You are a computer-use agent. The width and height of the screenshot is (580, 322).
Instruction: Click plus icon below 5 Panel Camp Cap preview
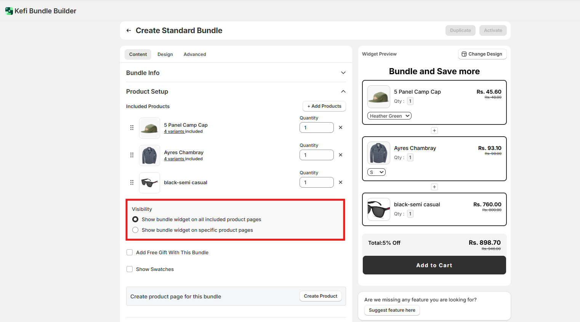coord(434,131)
